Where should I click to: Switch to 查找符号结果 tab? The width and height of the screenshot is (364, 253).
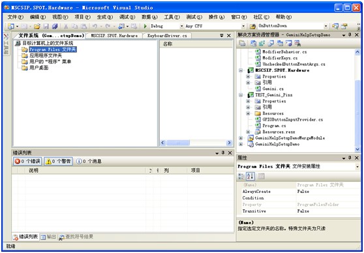[x=76, y=237]
